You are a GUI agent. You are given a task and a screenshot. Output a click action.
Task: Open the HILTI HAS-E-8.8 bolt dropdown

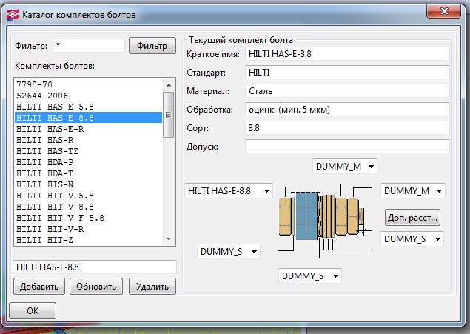[228, 190]
